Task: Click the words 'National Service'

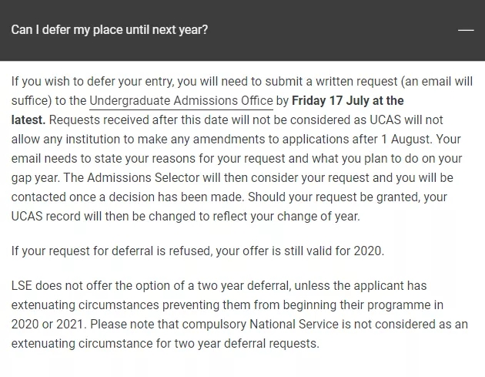Action: point(294,325)
